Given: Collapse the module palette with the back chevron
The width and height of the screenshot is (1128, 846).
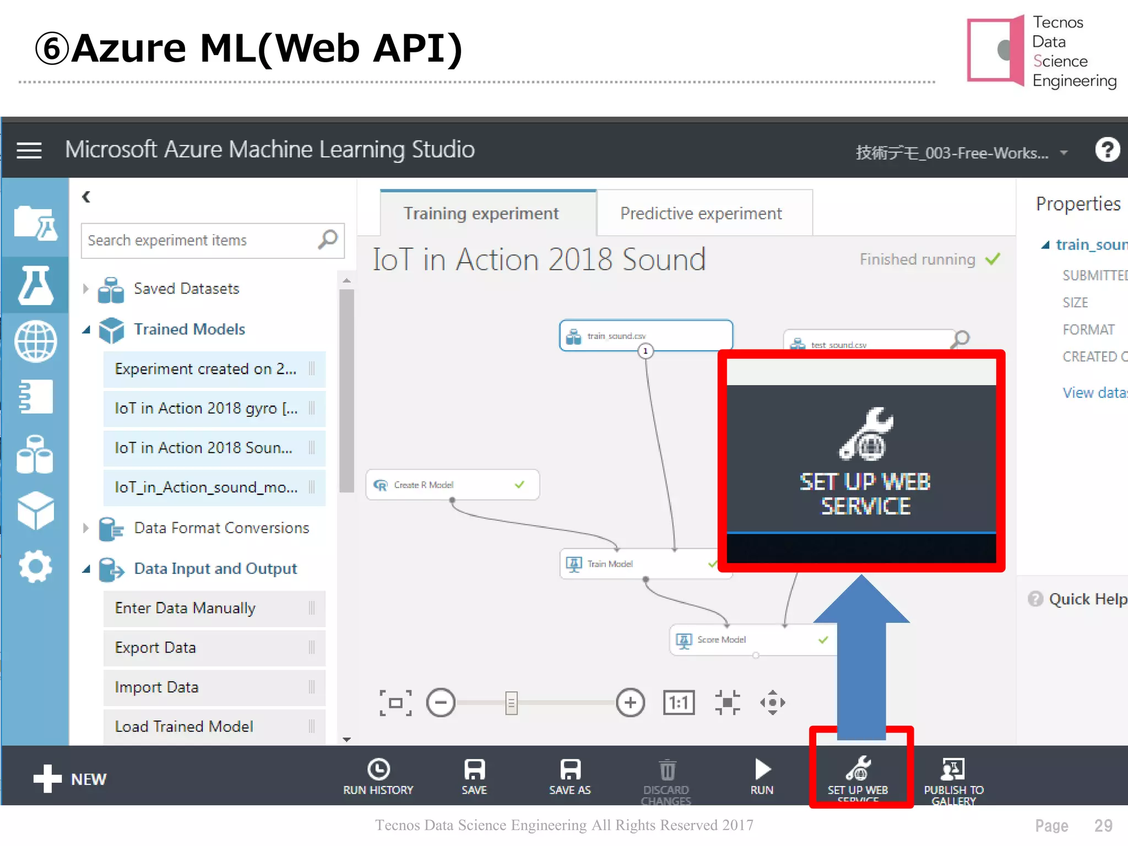Looking at the screenshot, I should click(x=86, y=197).
